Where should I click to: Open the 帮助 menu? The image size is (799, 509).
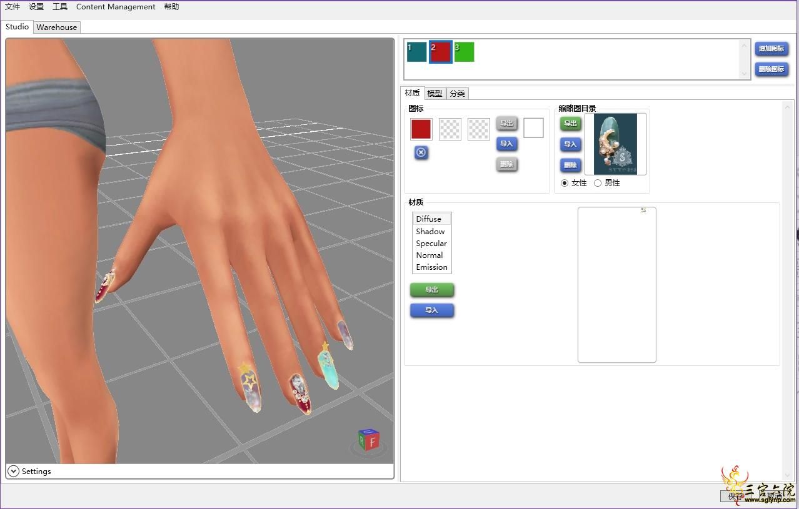[171, 7]
